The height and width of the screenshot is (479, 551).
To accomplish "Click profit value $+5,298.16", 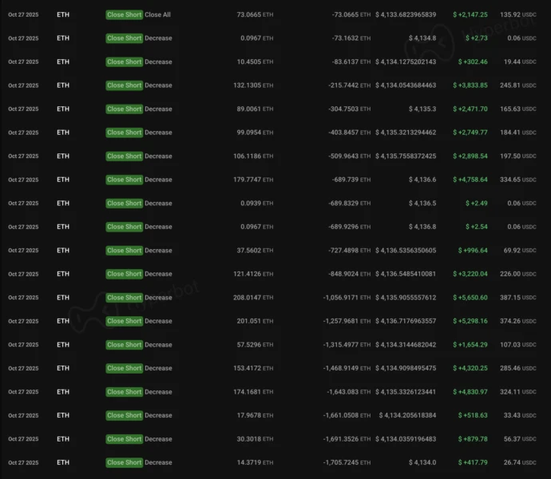I will 470,321.
